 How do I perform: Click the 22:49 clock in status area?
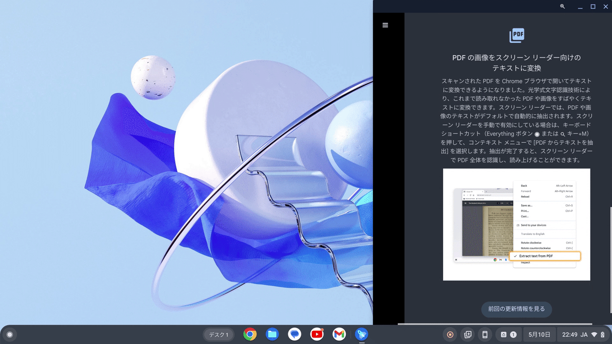coord(570,335)
